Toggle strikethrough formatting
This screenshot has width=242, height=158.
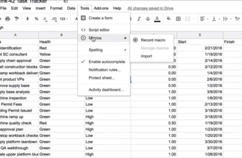tap(148, 19)
